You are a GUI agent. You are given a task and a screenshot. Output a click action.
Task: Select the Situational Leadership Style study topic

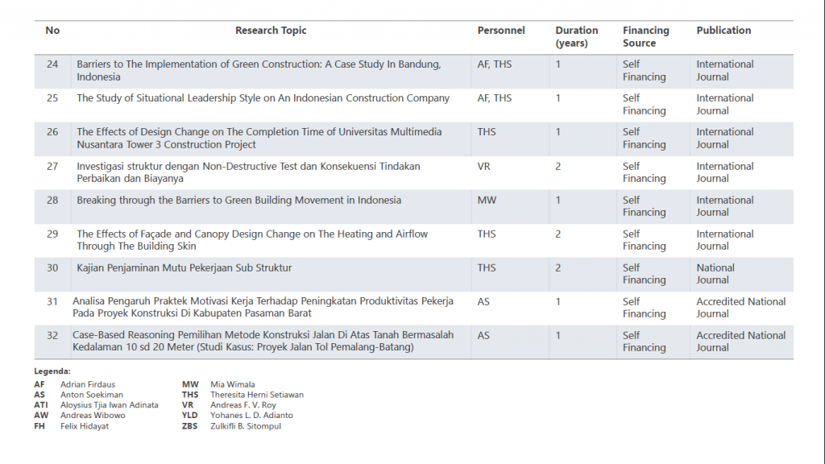(263, 98)
